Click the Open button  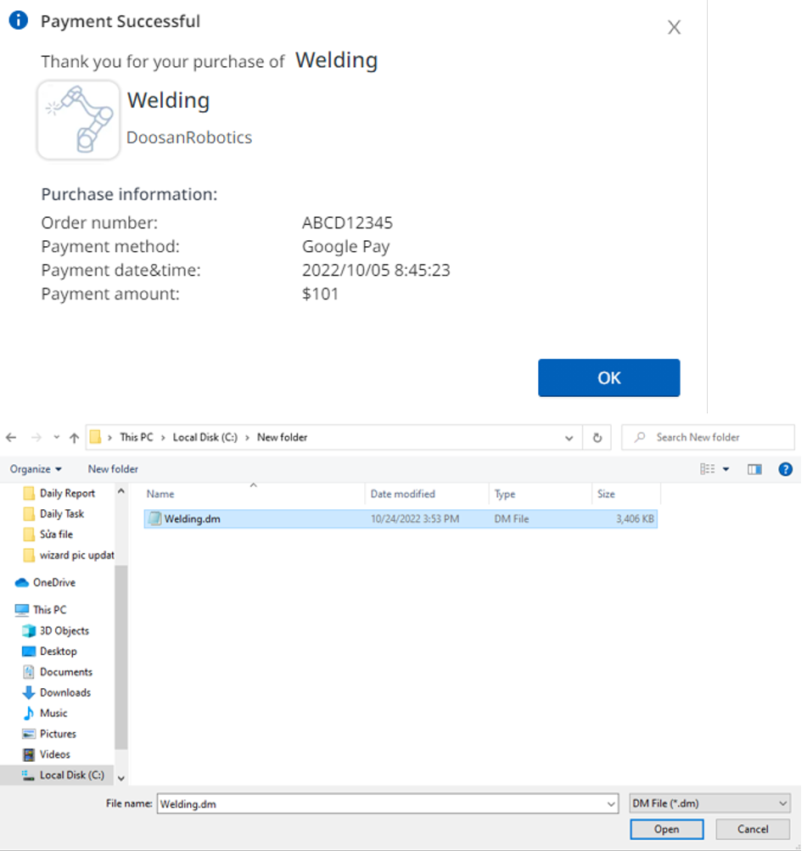pos(666,829)
